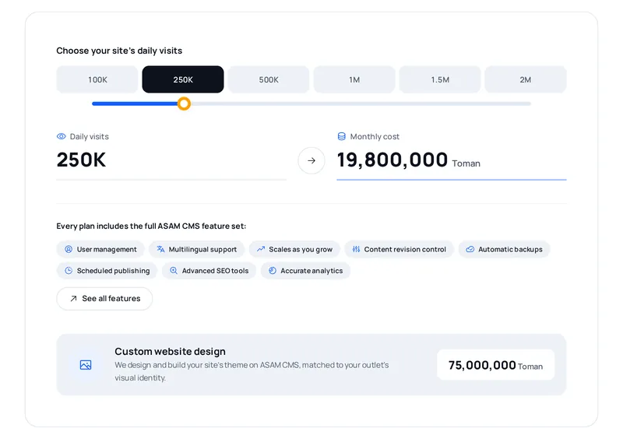Click the large 250K daily visits value

81,160
